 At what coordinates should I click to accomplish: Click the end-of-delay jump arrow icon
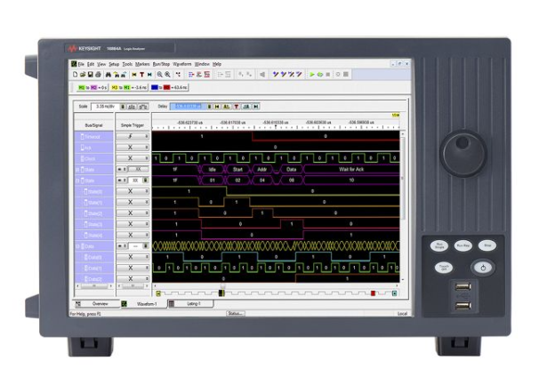pos(256,107)
